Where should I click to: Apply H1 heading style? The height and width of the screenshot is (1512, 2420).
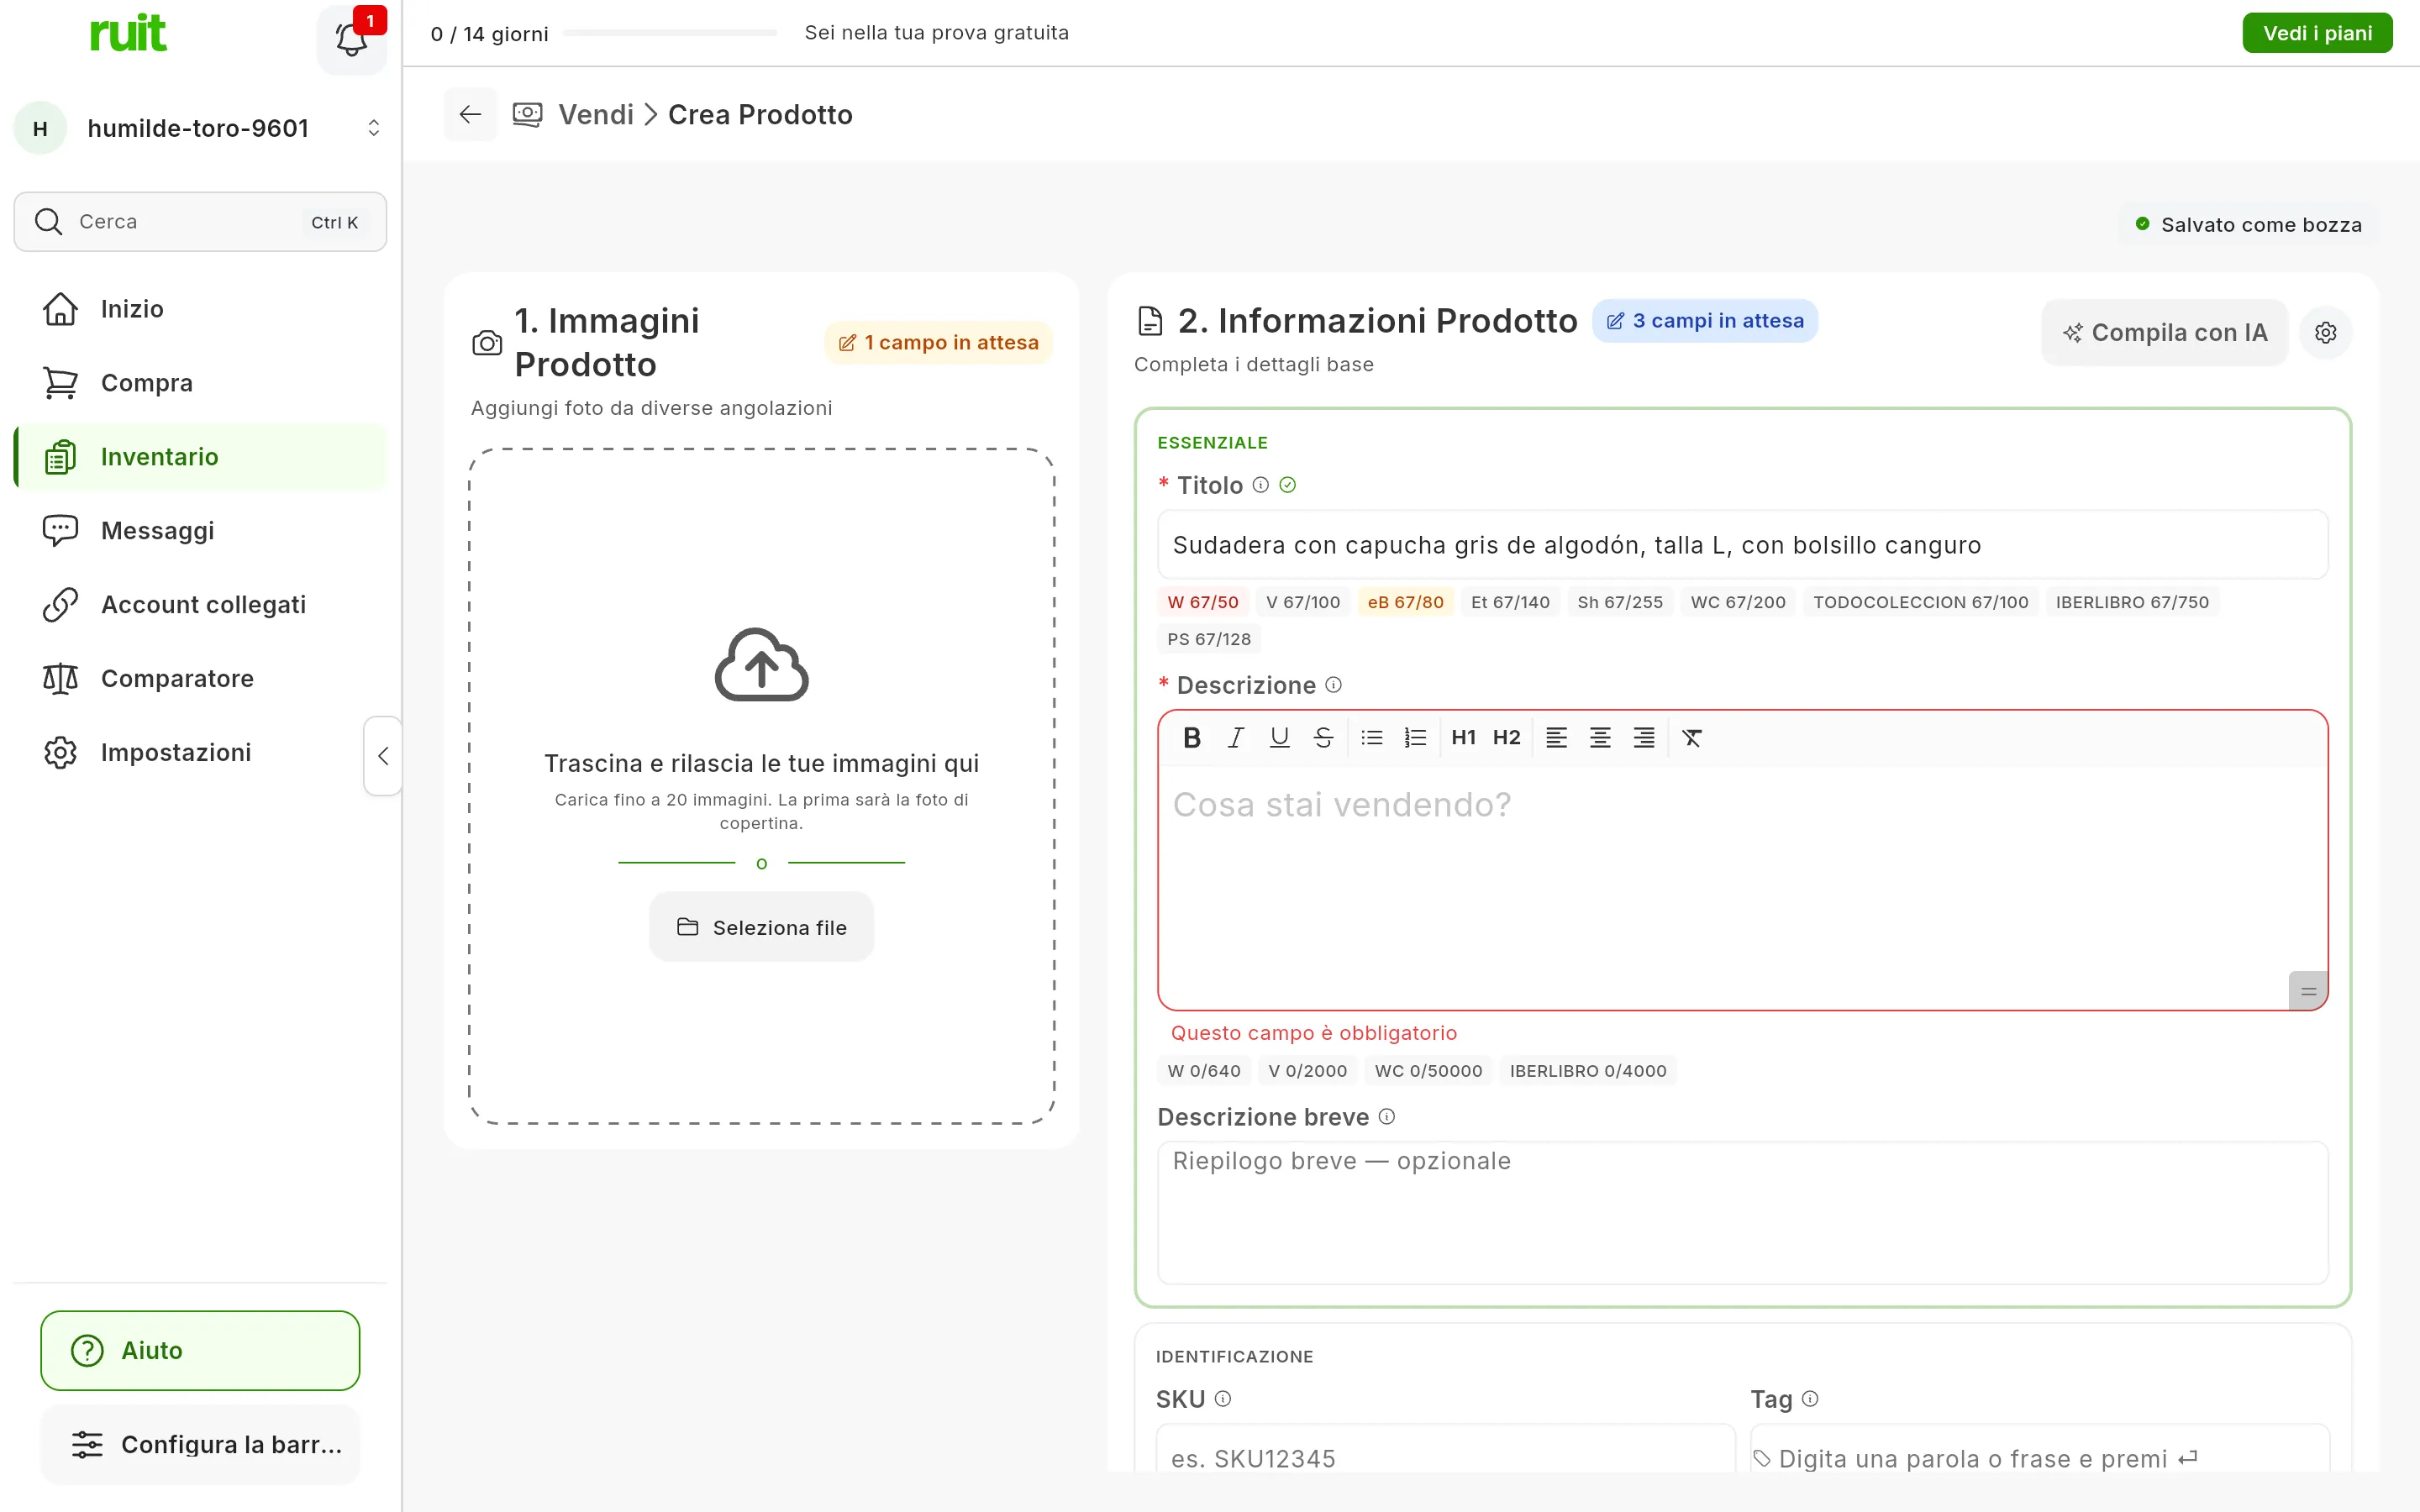tap(1464, 738)
